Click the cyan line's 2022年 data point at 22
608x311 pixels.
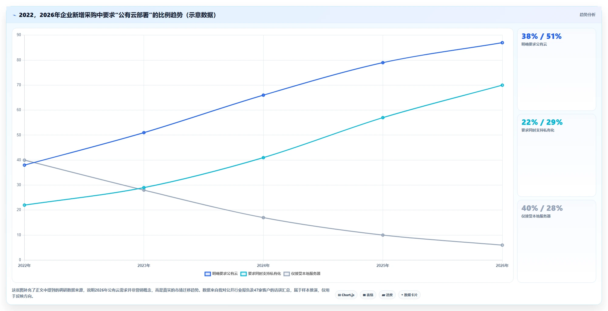coord(25,205)
